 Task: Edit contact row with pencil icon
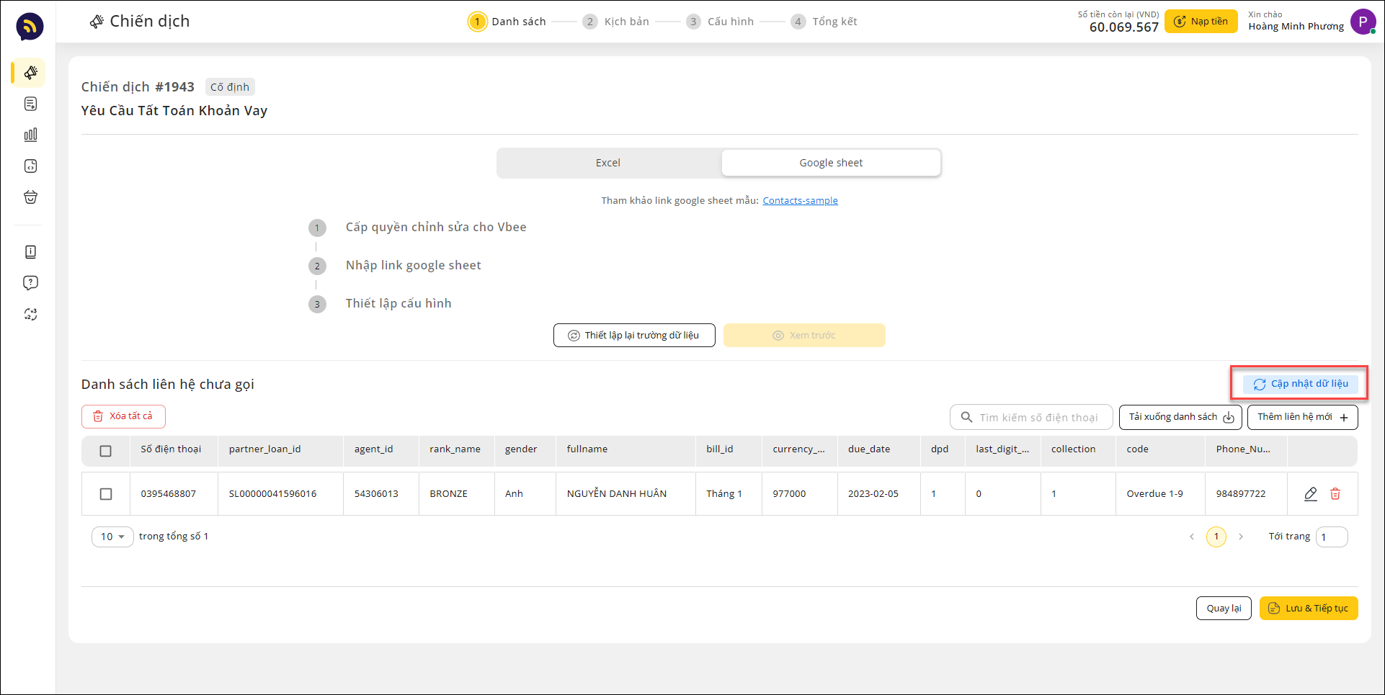1311,494
